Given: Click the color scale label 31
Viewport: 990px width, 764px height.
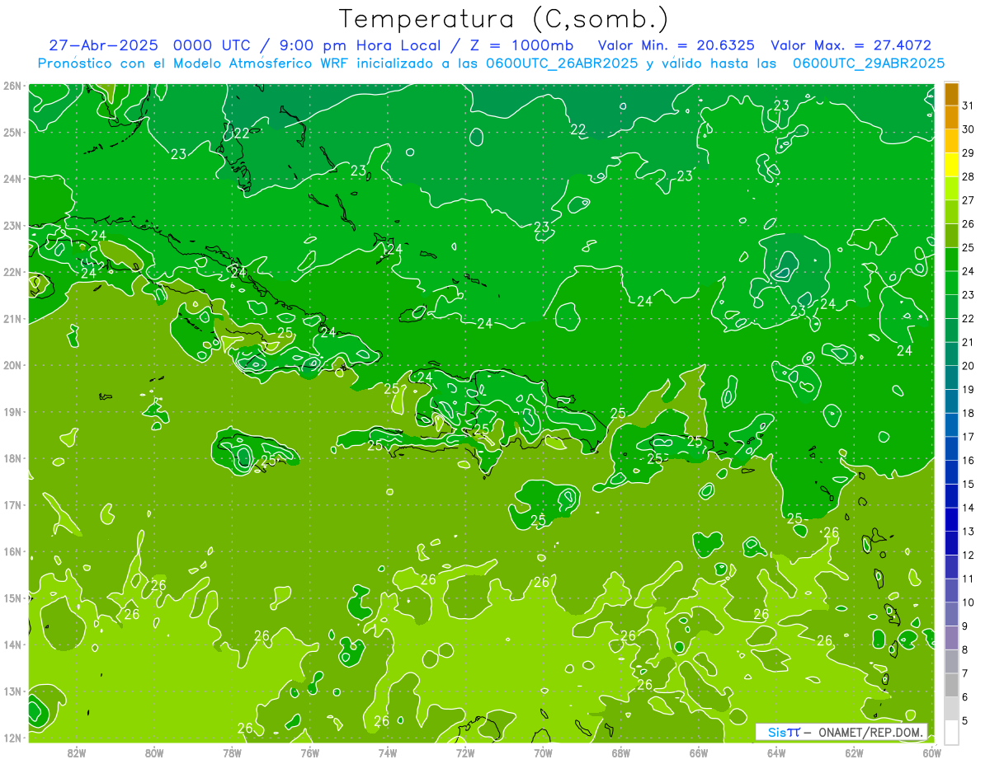Looking at the screenshot, I should point(968,105).
